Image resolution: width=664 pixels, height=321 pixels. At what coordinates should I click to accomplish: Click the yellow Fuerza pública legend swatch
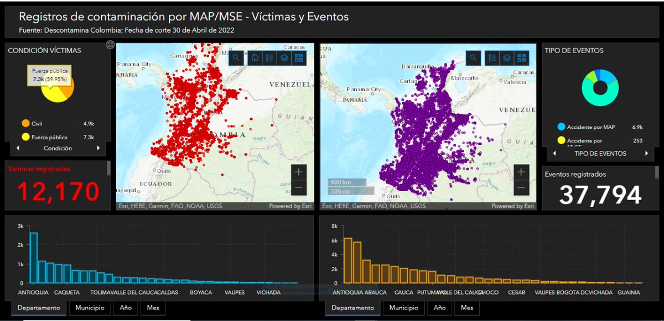[25, 137]
